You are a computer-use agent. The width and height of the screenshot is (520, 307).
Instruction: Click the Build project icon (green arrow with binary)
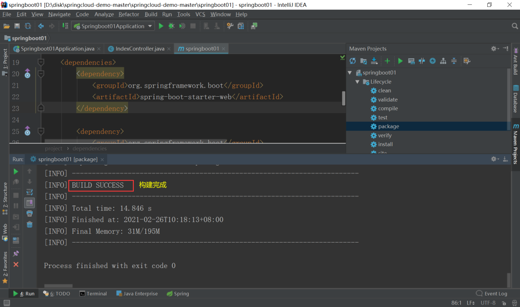pyautogui.click(x=65, y=26)
